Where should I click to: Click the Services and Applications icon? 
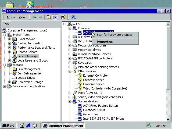pyautogui.click(x=9, y=86)
